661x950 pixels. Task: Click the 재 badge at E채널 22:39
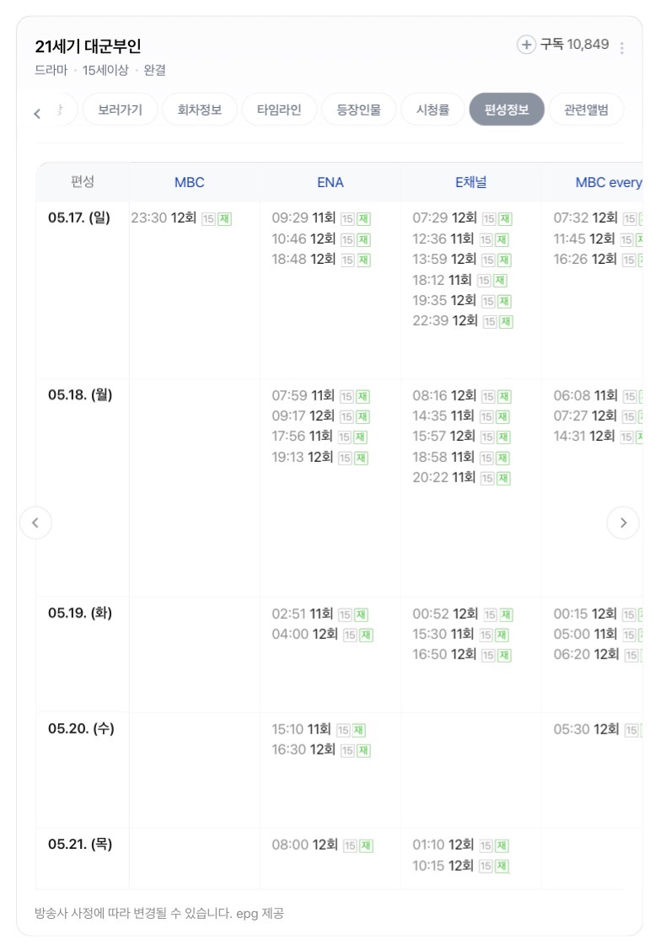coord(506,322)
